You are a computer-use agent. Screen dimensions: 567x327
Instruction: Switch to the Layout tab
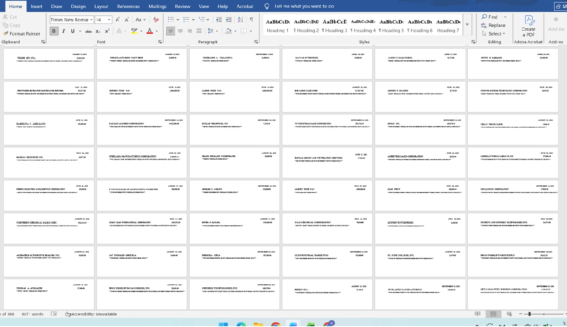pos(101,6)
